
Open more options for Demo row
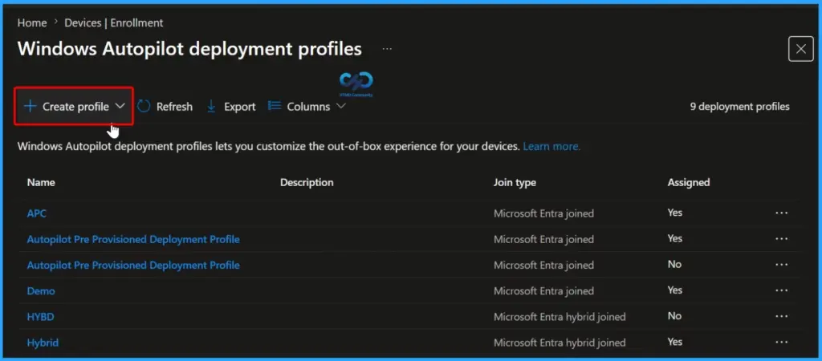point(781,290)
